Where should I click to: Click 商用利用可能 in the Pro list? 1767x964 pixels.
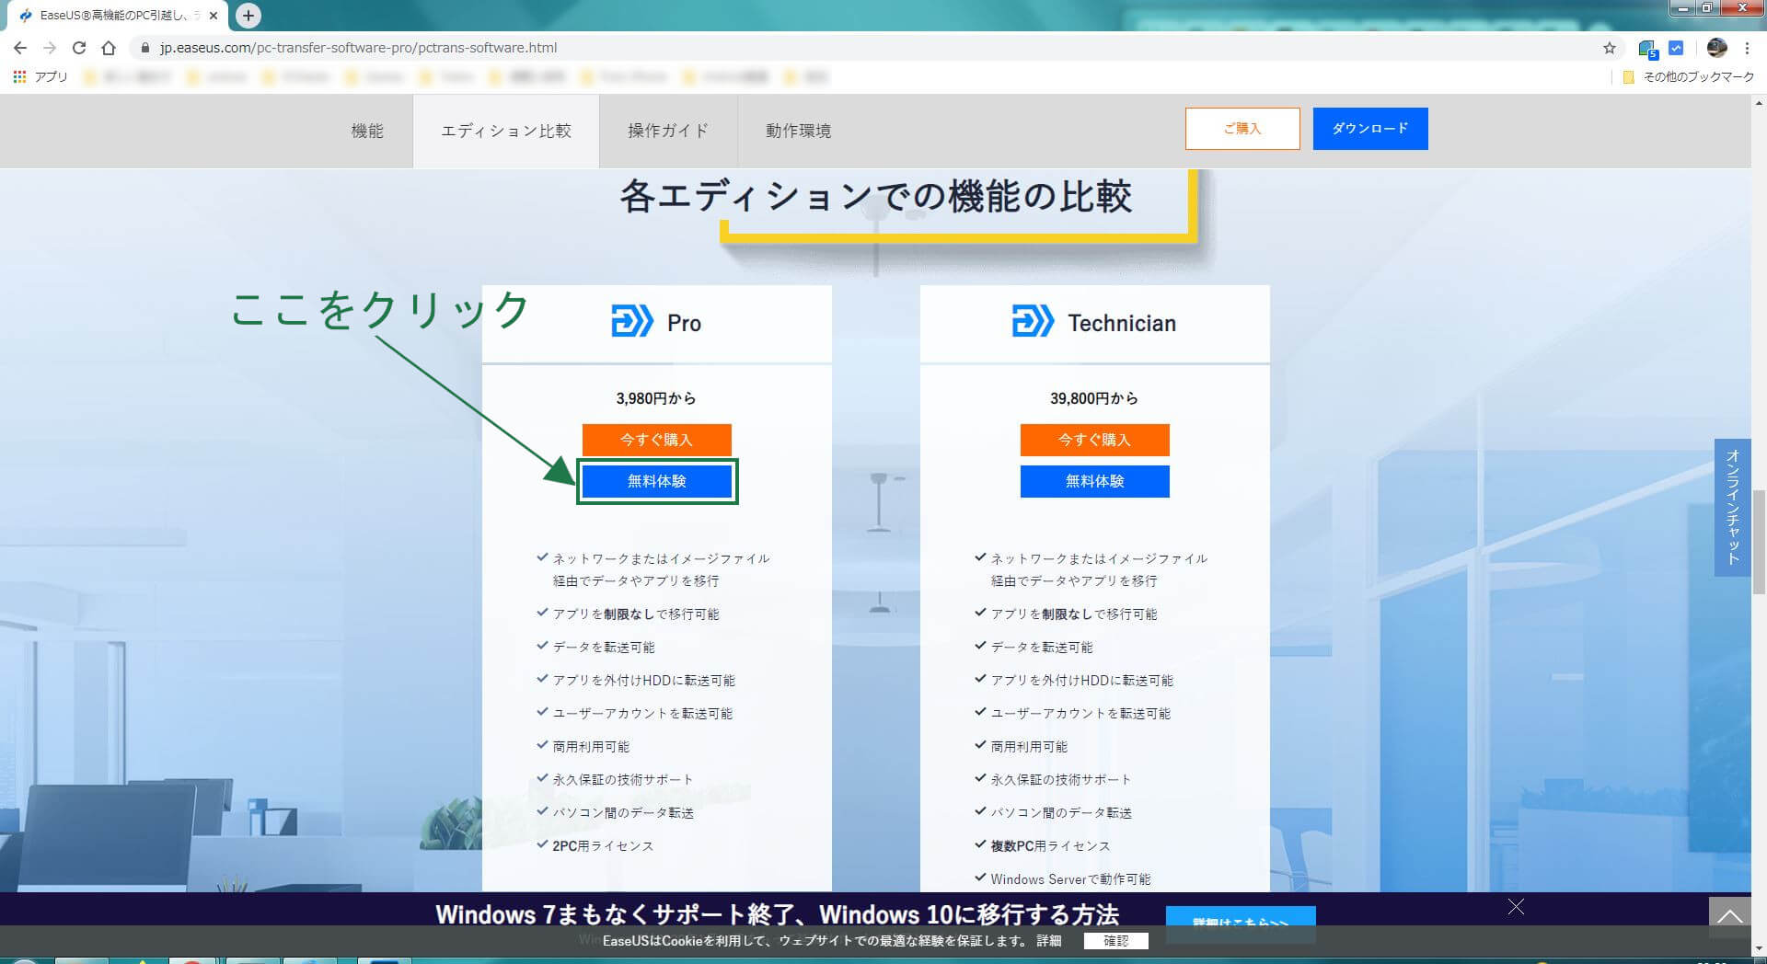(x=591, y=746)
